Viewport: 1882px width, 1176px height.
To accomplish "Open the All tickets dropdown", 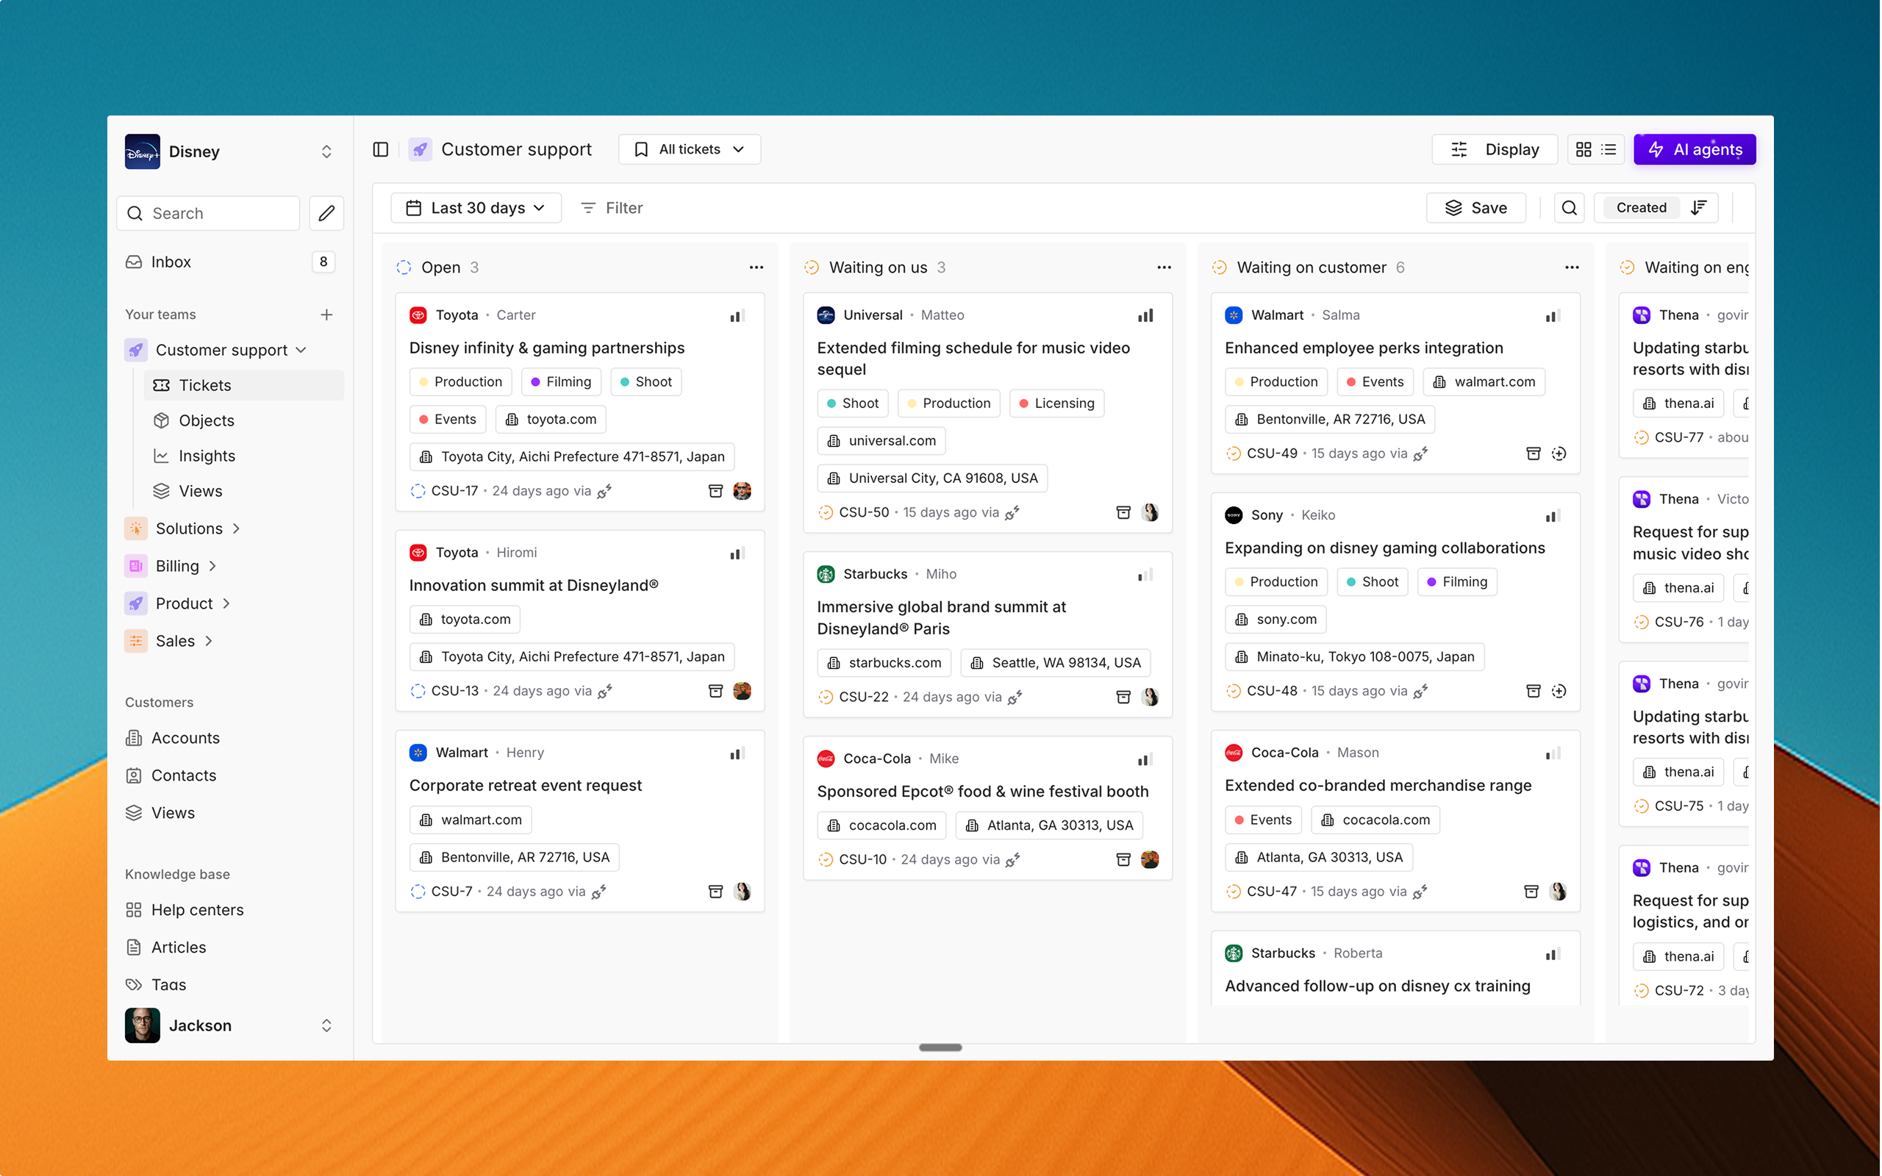I will coord(689,148).
